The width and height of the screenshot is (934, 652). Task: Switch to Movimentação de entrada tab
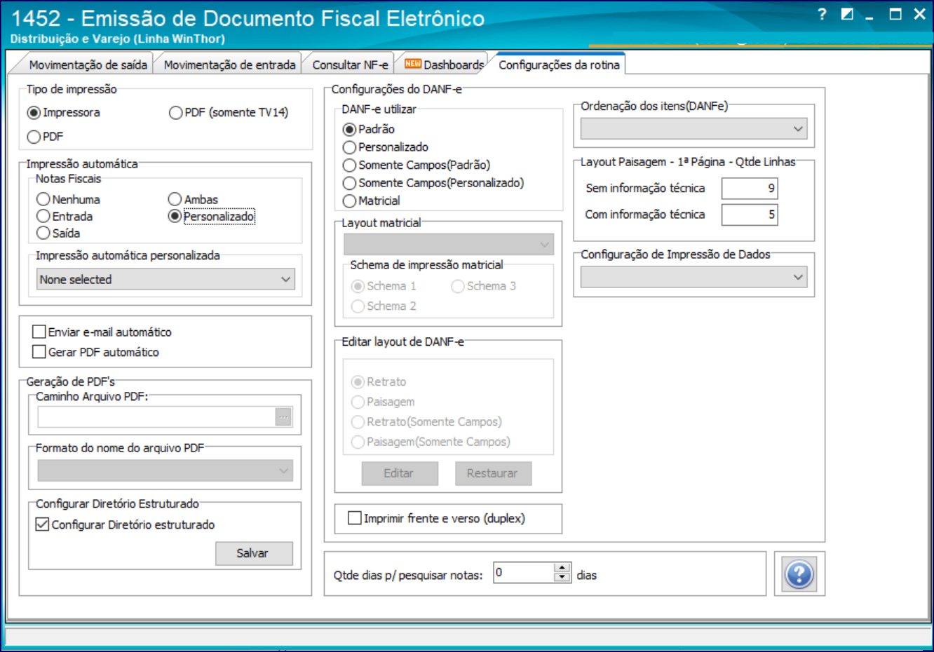[x=229, y=64]
